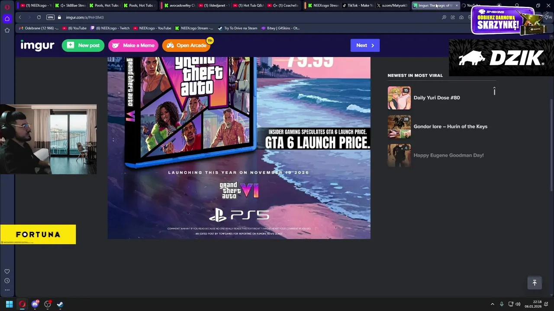Click the browser forward arrow
554x311 pixels.
tap(29, 17)
